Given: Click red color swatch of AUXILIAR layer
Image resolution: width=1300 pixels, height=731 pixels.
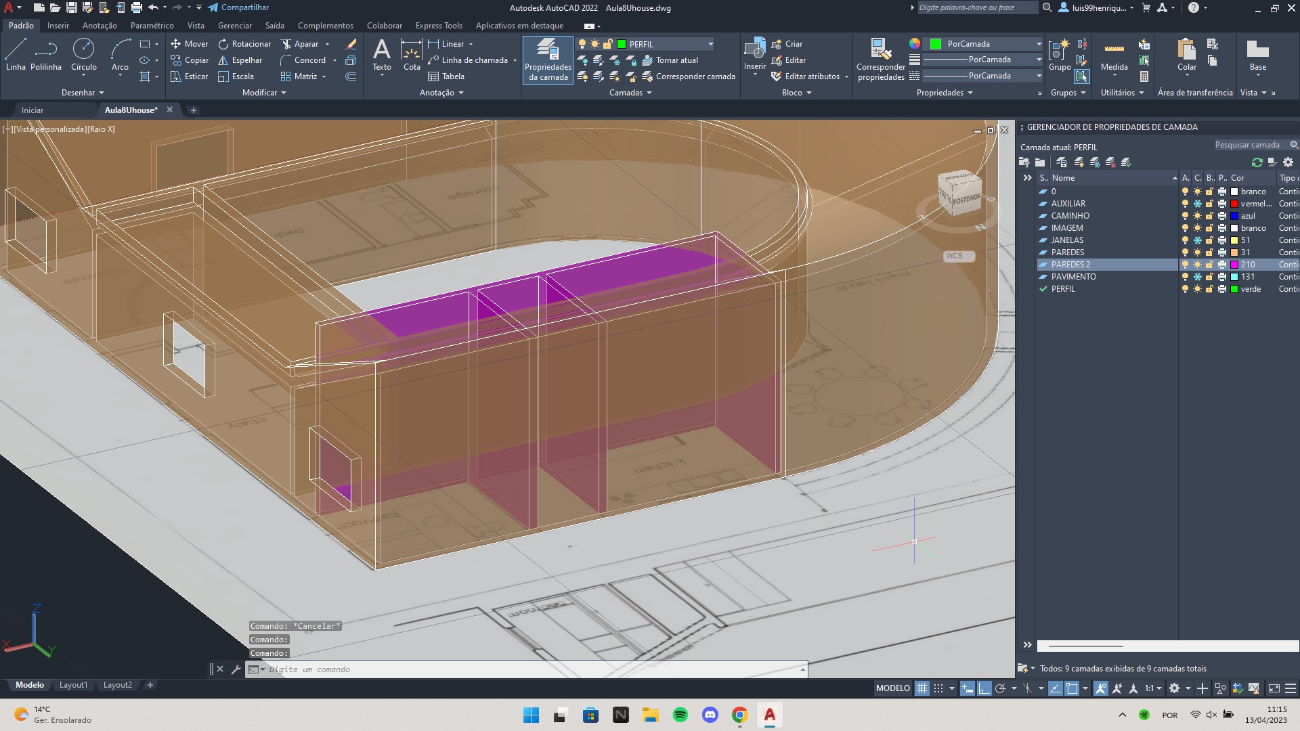Looking at the screenshot, I should [1234, 204].
